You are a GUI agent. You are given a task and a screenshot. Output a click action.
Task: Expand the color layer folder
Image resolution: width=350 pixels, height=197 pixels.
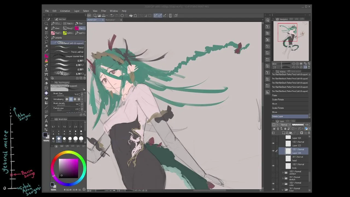click(x=283, y=184)
